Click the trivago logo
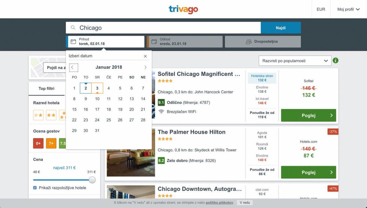The image size is (367, 208). (183, 9)
